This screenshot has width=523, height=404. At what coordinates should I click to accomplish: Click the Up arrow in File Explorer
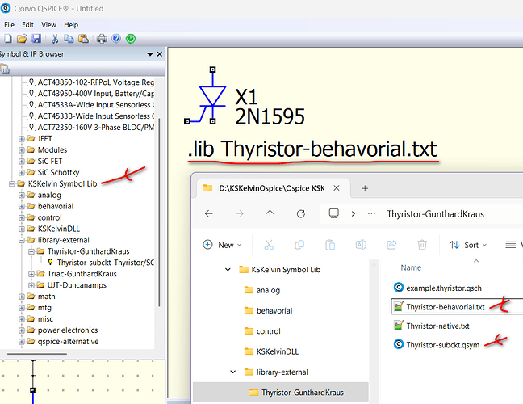click(270, 213)
